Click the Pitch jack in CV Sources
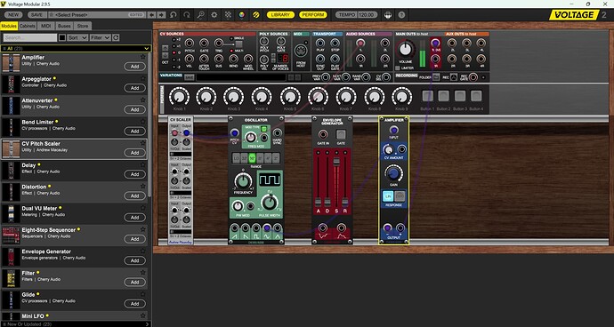614x327 pixels. click(x=190, y=43)
